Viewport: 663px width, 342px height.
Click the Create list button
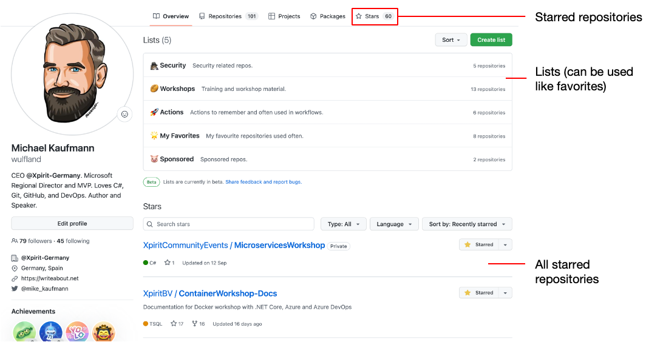point(491,39)
